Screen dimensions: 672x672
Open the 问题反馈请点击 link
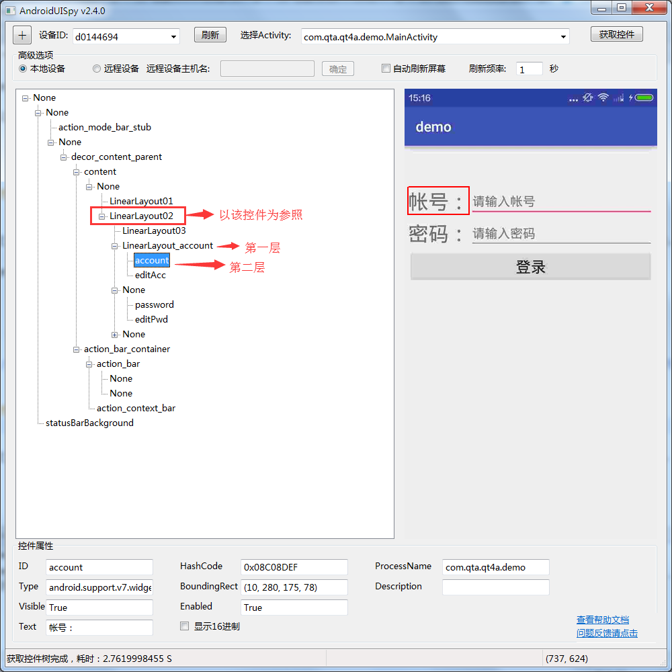click(607, 633)
